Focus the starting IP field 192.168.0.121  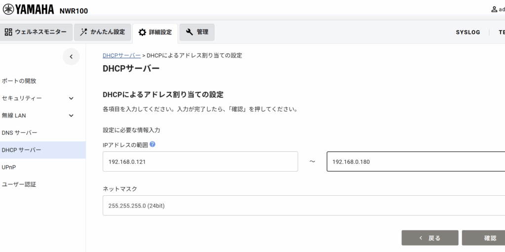200,162
